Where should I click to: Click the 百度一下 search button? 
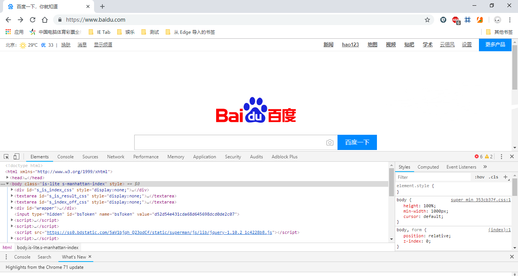click(x=357, y=142)
